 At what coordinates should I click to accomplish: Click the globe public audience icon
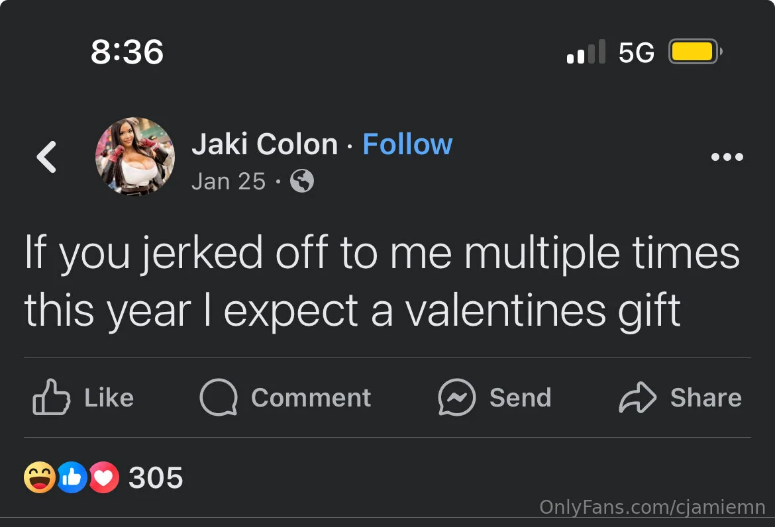[x=302, y=181]
